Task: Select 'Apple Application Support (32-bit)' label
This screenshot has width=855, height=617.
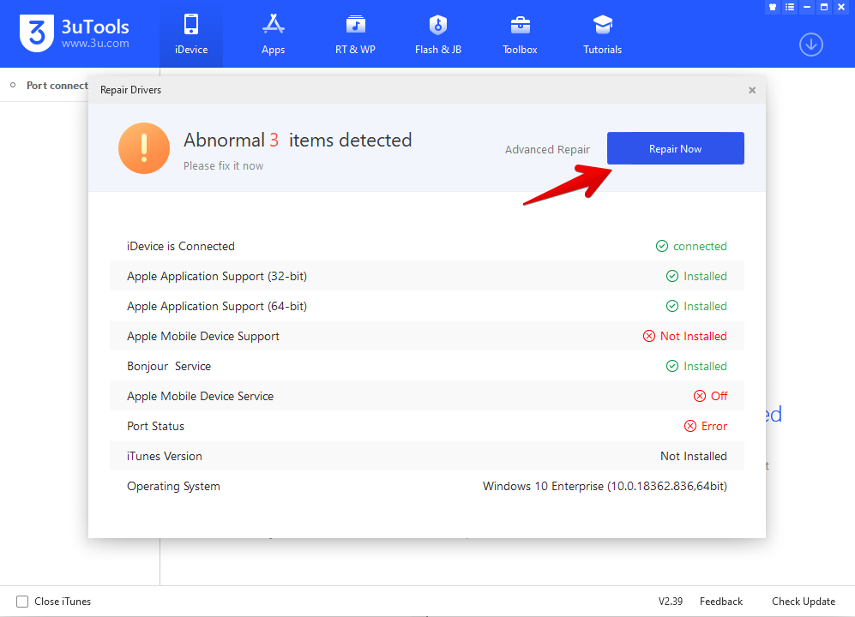Action: click(x=217, y=276)
